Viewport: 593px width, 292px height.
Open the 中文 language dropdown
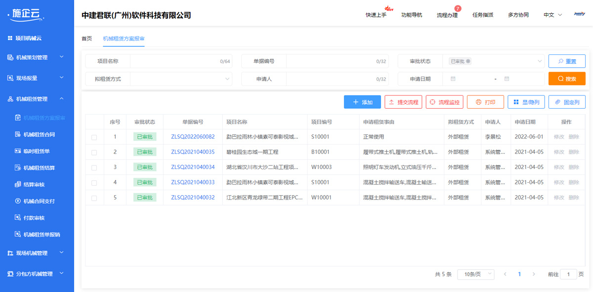click(x=553, y=15)
